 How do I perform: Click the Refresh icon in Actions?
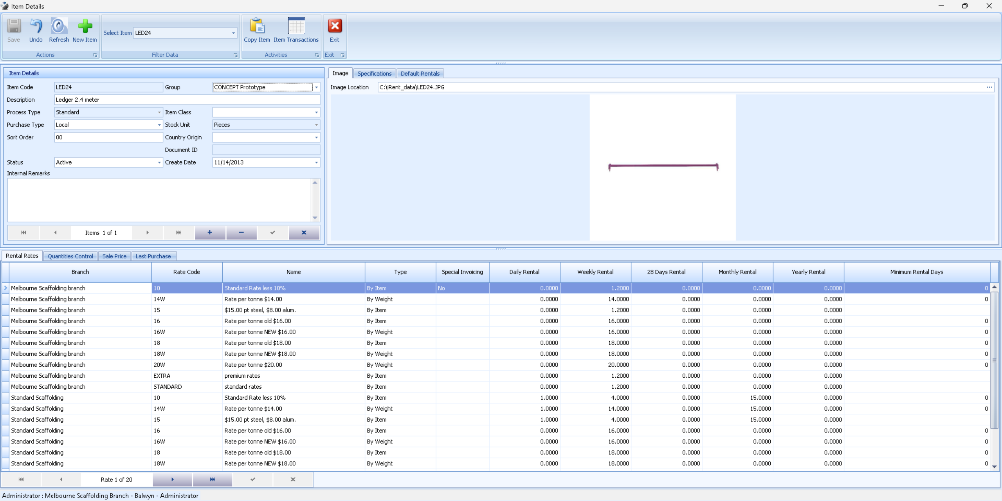(x=59, y=27)
